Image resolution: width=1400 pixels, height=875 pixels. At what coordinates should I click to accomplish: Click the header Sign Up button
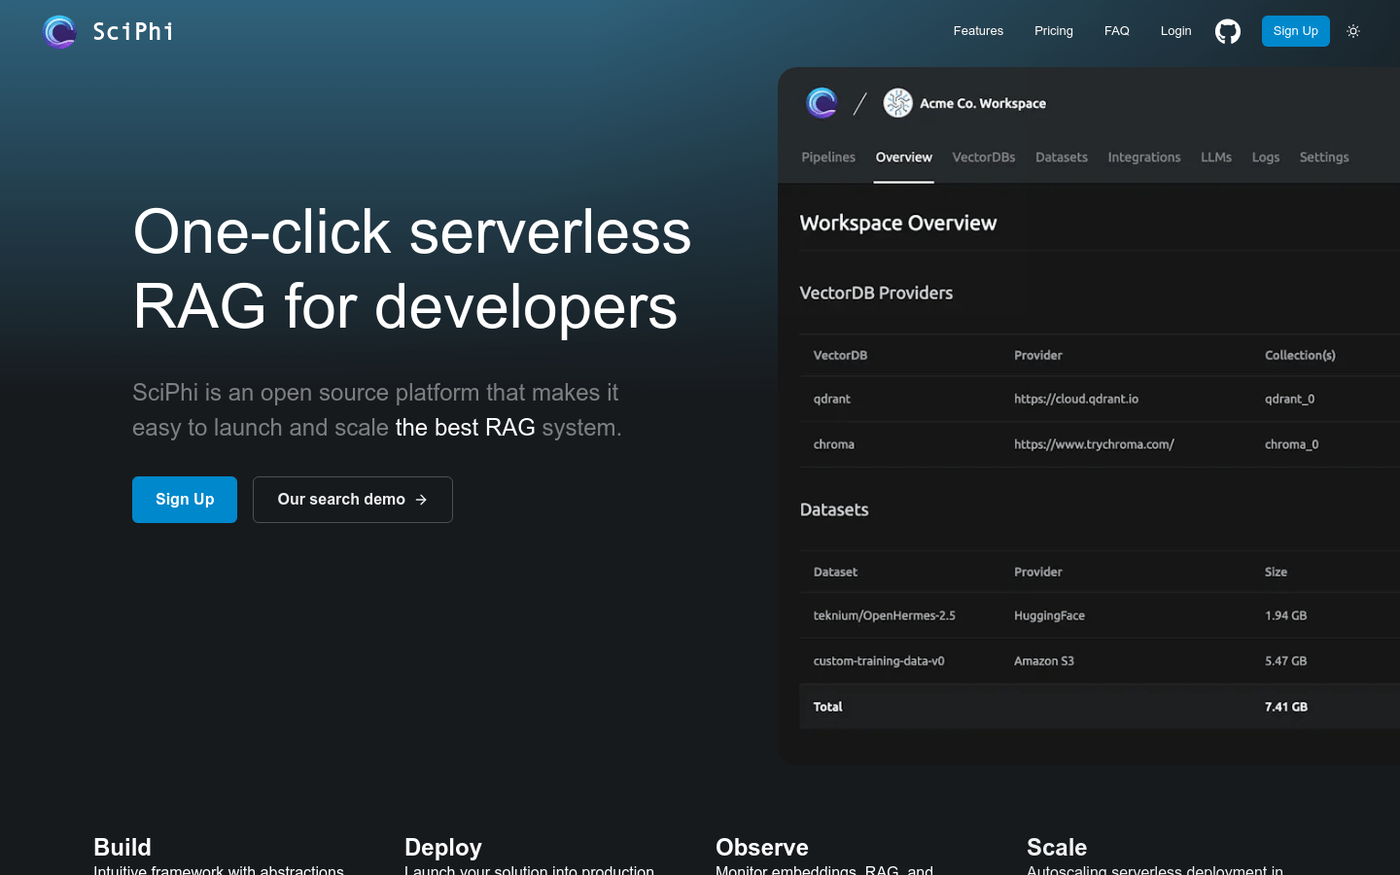click(x=1296, y=31)
